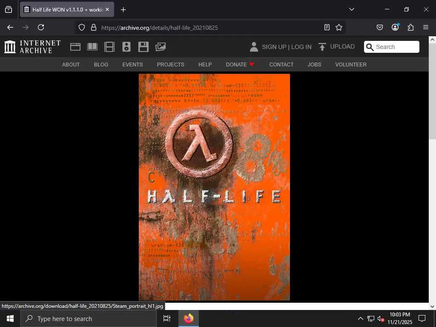Select the archive.org URL address bar
436x327 pixels.
coord(210,28)
